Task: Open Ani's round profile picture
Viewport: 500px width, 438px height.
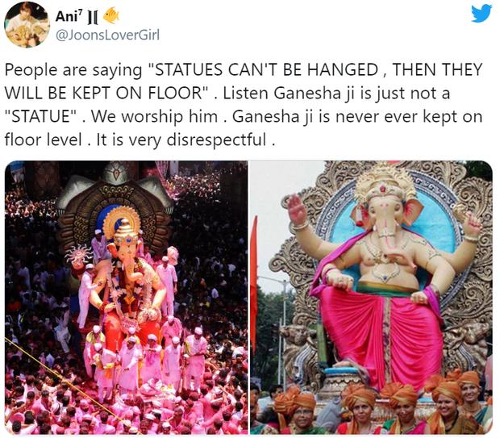Action: pos(27,24)
